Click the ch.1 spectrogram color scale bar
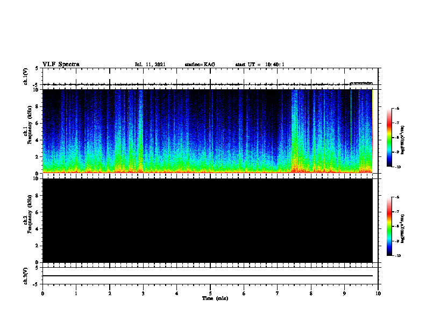Image resolution: width=426 pixels, height=329 pixels. [x=389, y=138]
